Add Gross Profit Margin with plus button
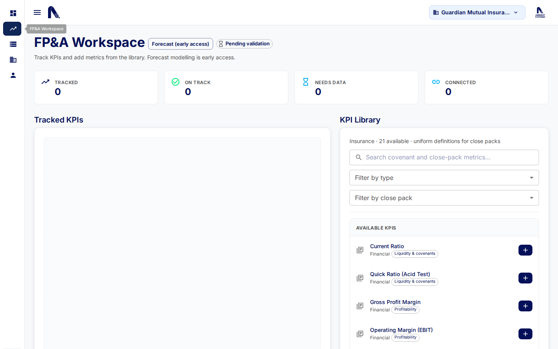558x349 pixels. coord(525,306)
